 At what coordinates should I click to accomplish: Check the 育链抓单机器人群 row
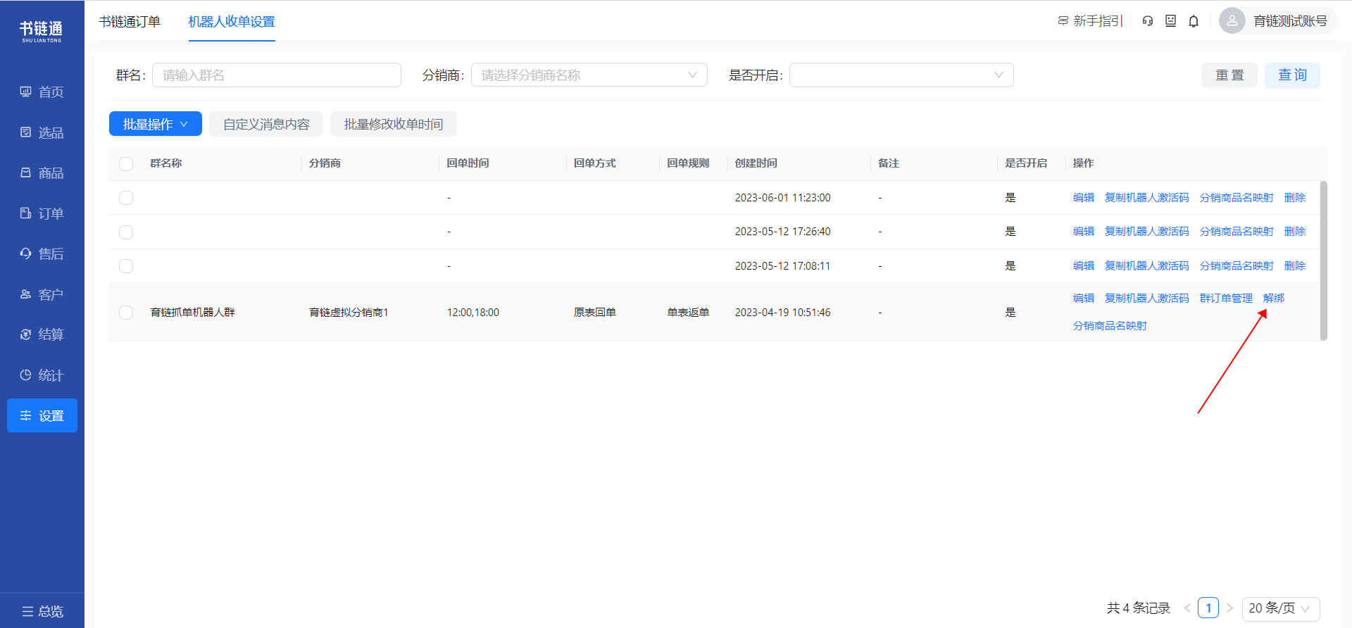pos(126,313)
